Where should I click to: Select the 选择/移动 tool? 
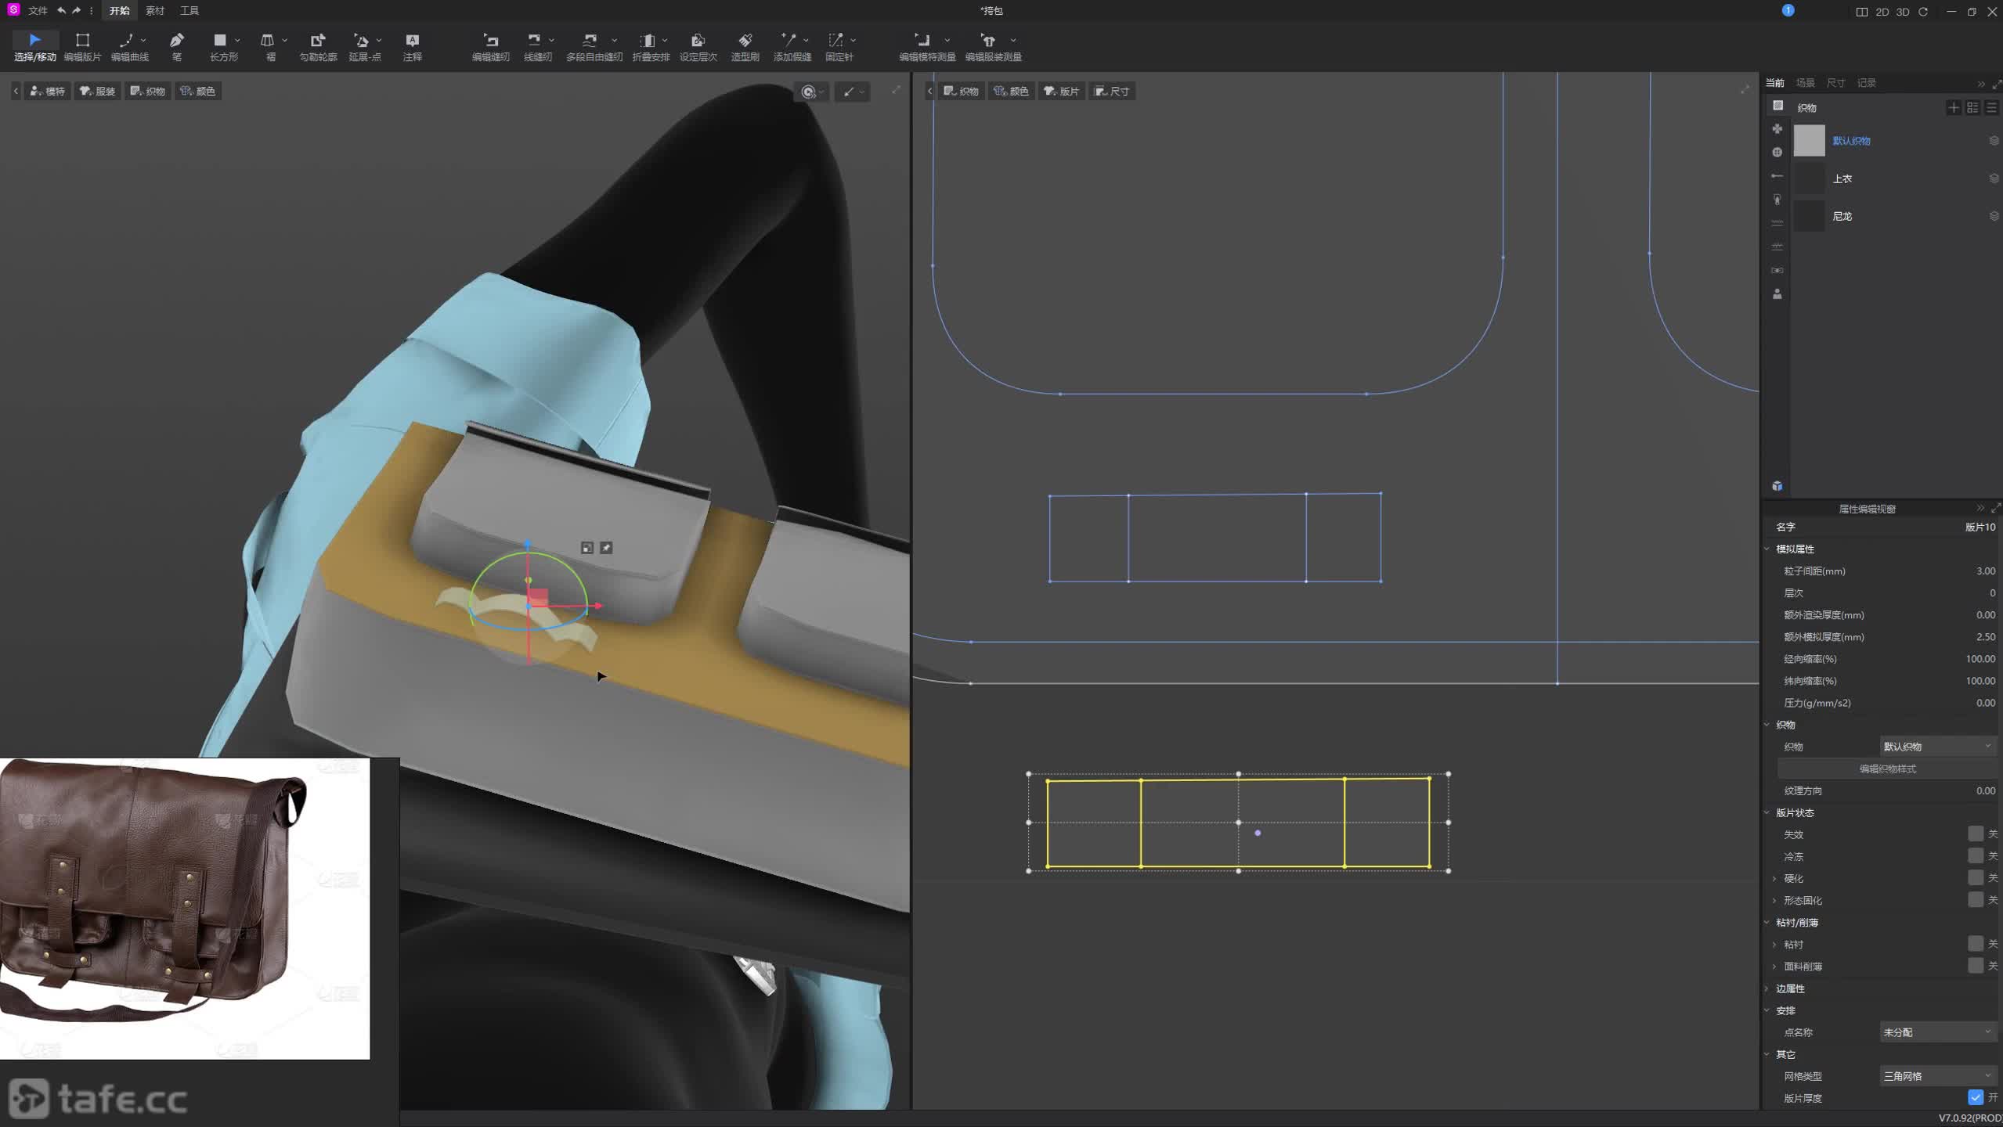click(x=34, y=46)
